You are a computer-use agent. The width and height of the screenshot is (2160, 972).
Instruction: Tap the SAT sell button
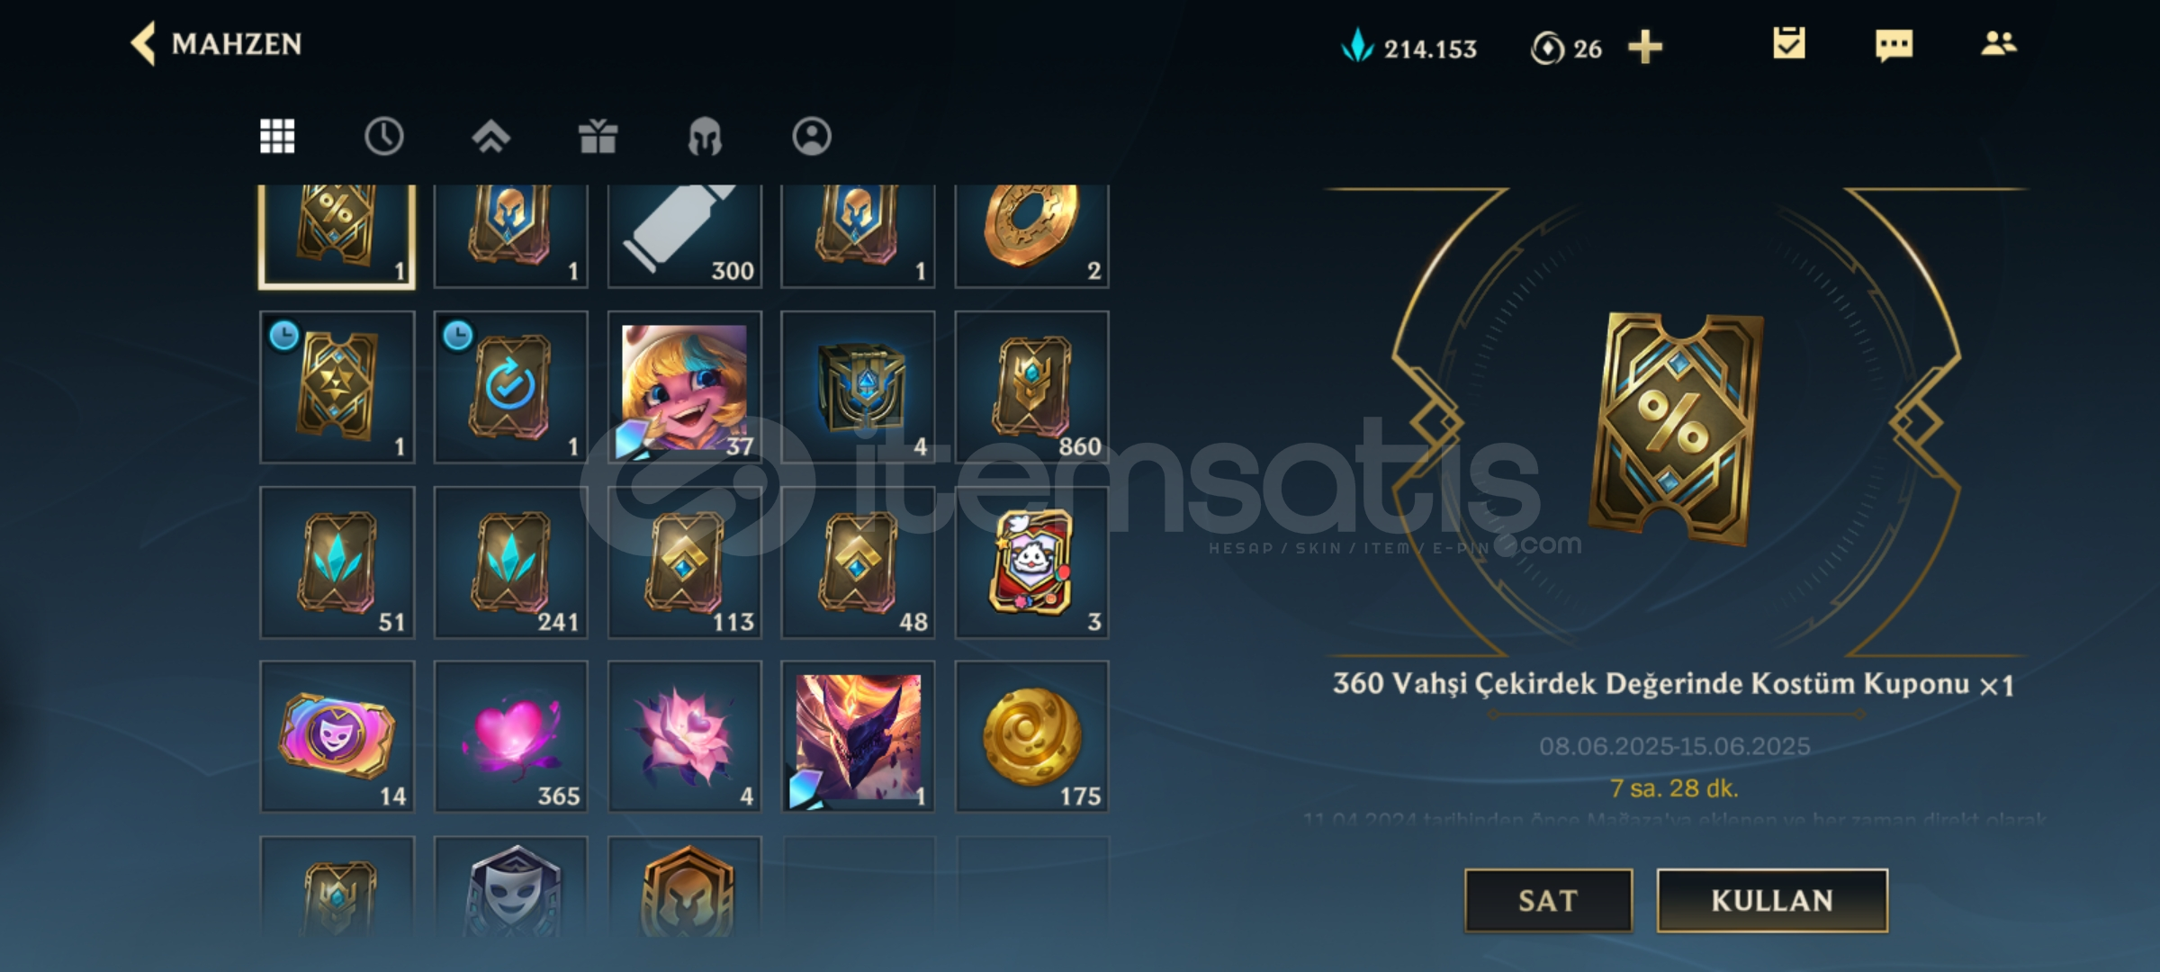point(1548,900)
